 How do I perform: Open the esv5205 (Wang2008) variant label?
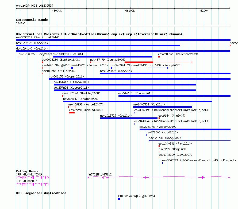click(x=173, y=149)
